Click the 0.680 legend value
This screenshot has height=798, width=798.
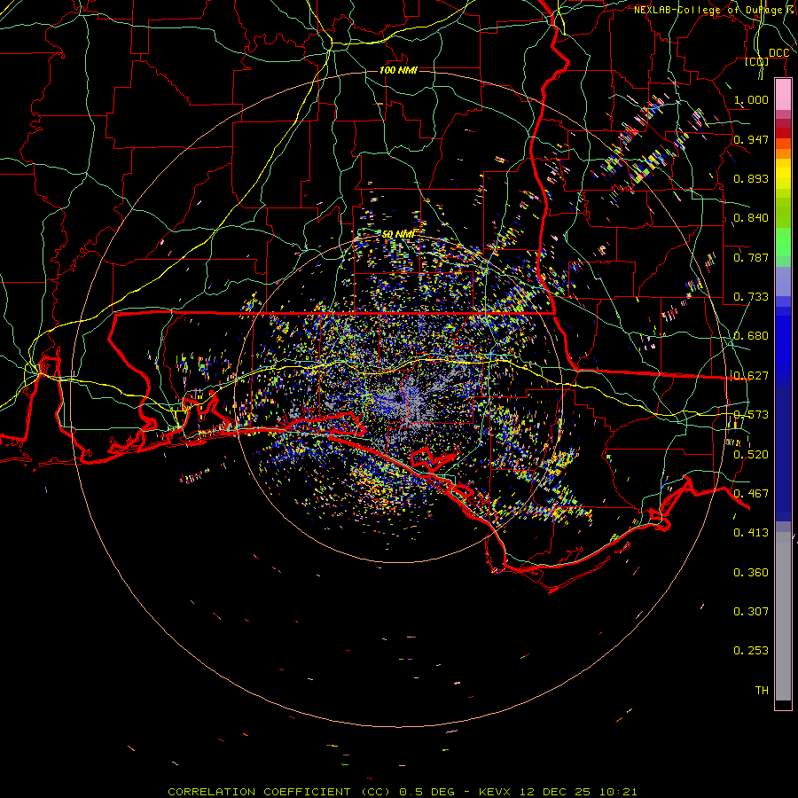coord(751,336)
